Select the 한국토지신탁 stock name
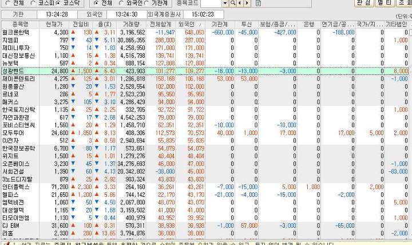Viewport: 412px width, 245px height. [18, 109]
